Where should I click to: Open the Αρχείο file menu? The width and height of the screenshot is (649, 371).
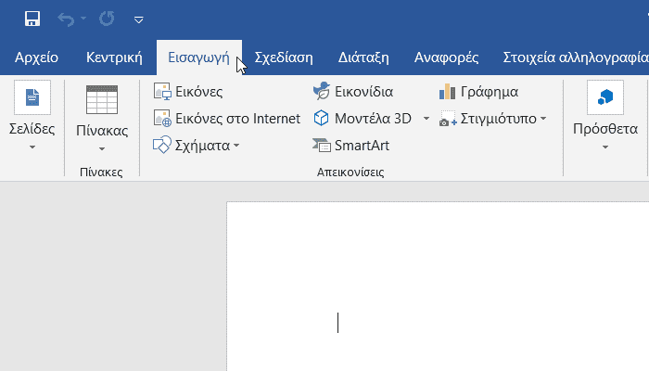[36, 58]
